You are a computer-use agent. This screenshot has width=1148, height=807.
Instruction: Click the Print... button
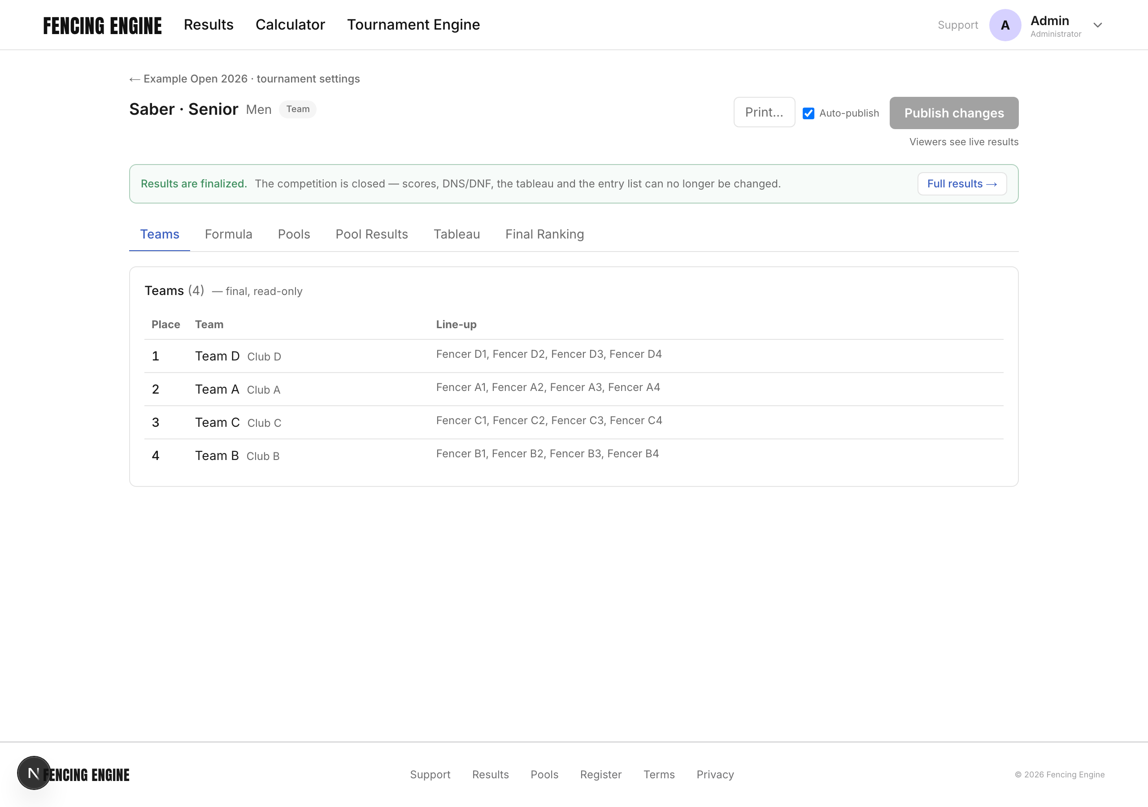click(x=764, y=112)
